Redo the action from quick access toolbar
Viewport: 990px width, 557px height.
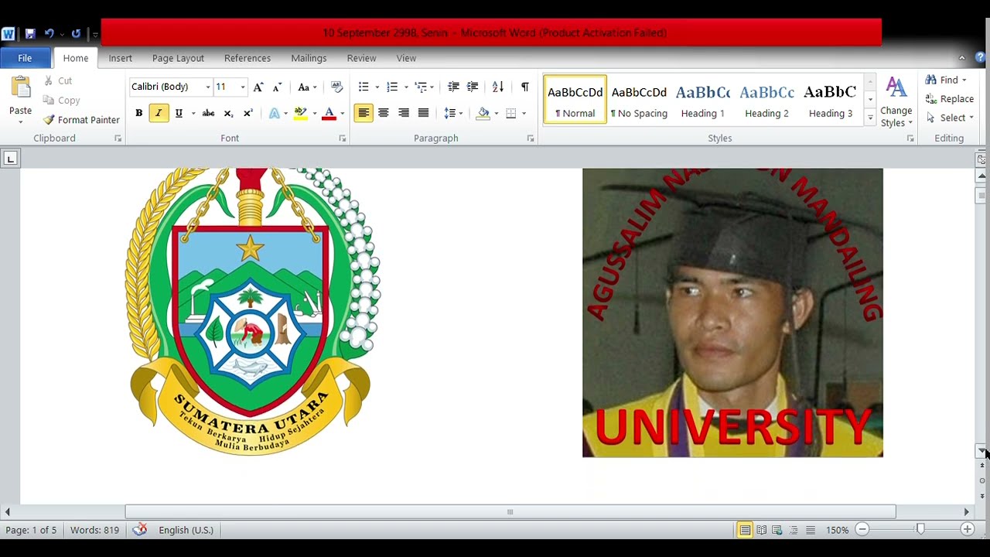pyautogui.click(x=76, y=33)
